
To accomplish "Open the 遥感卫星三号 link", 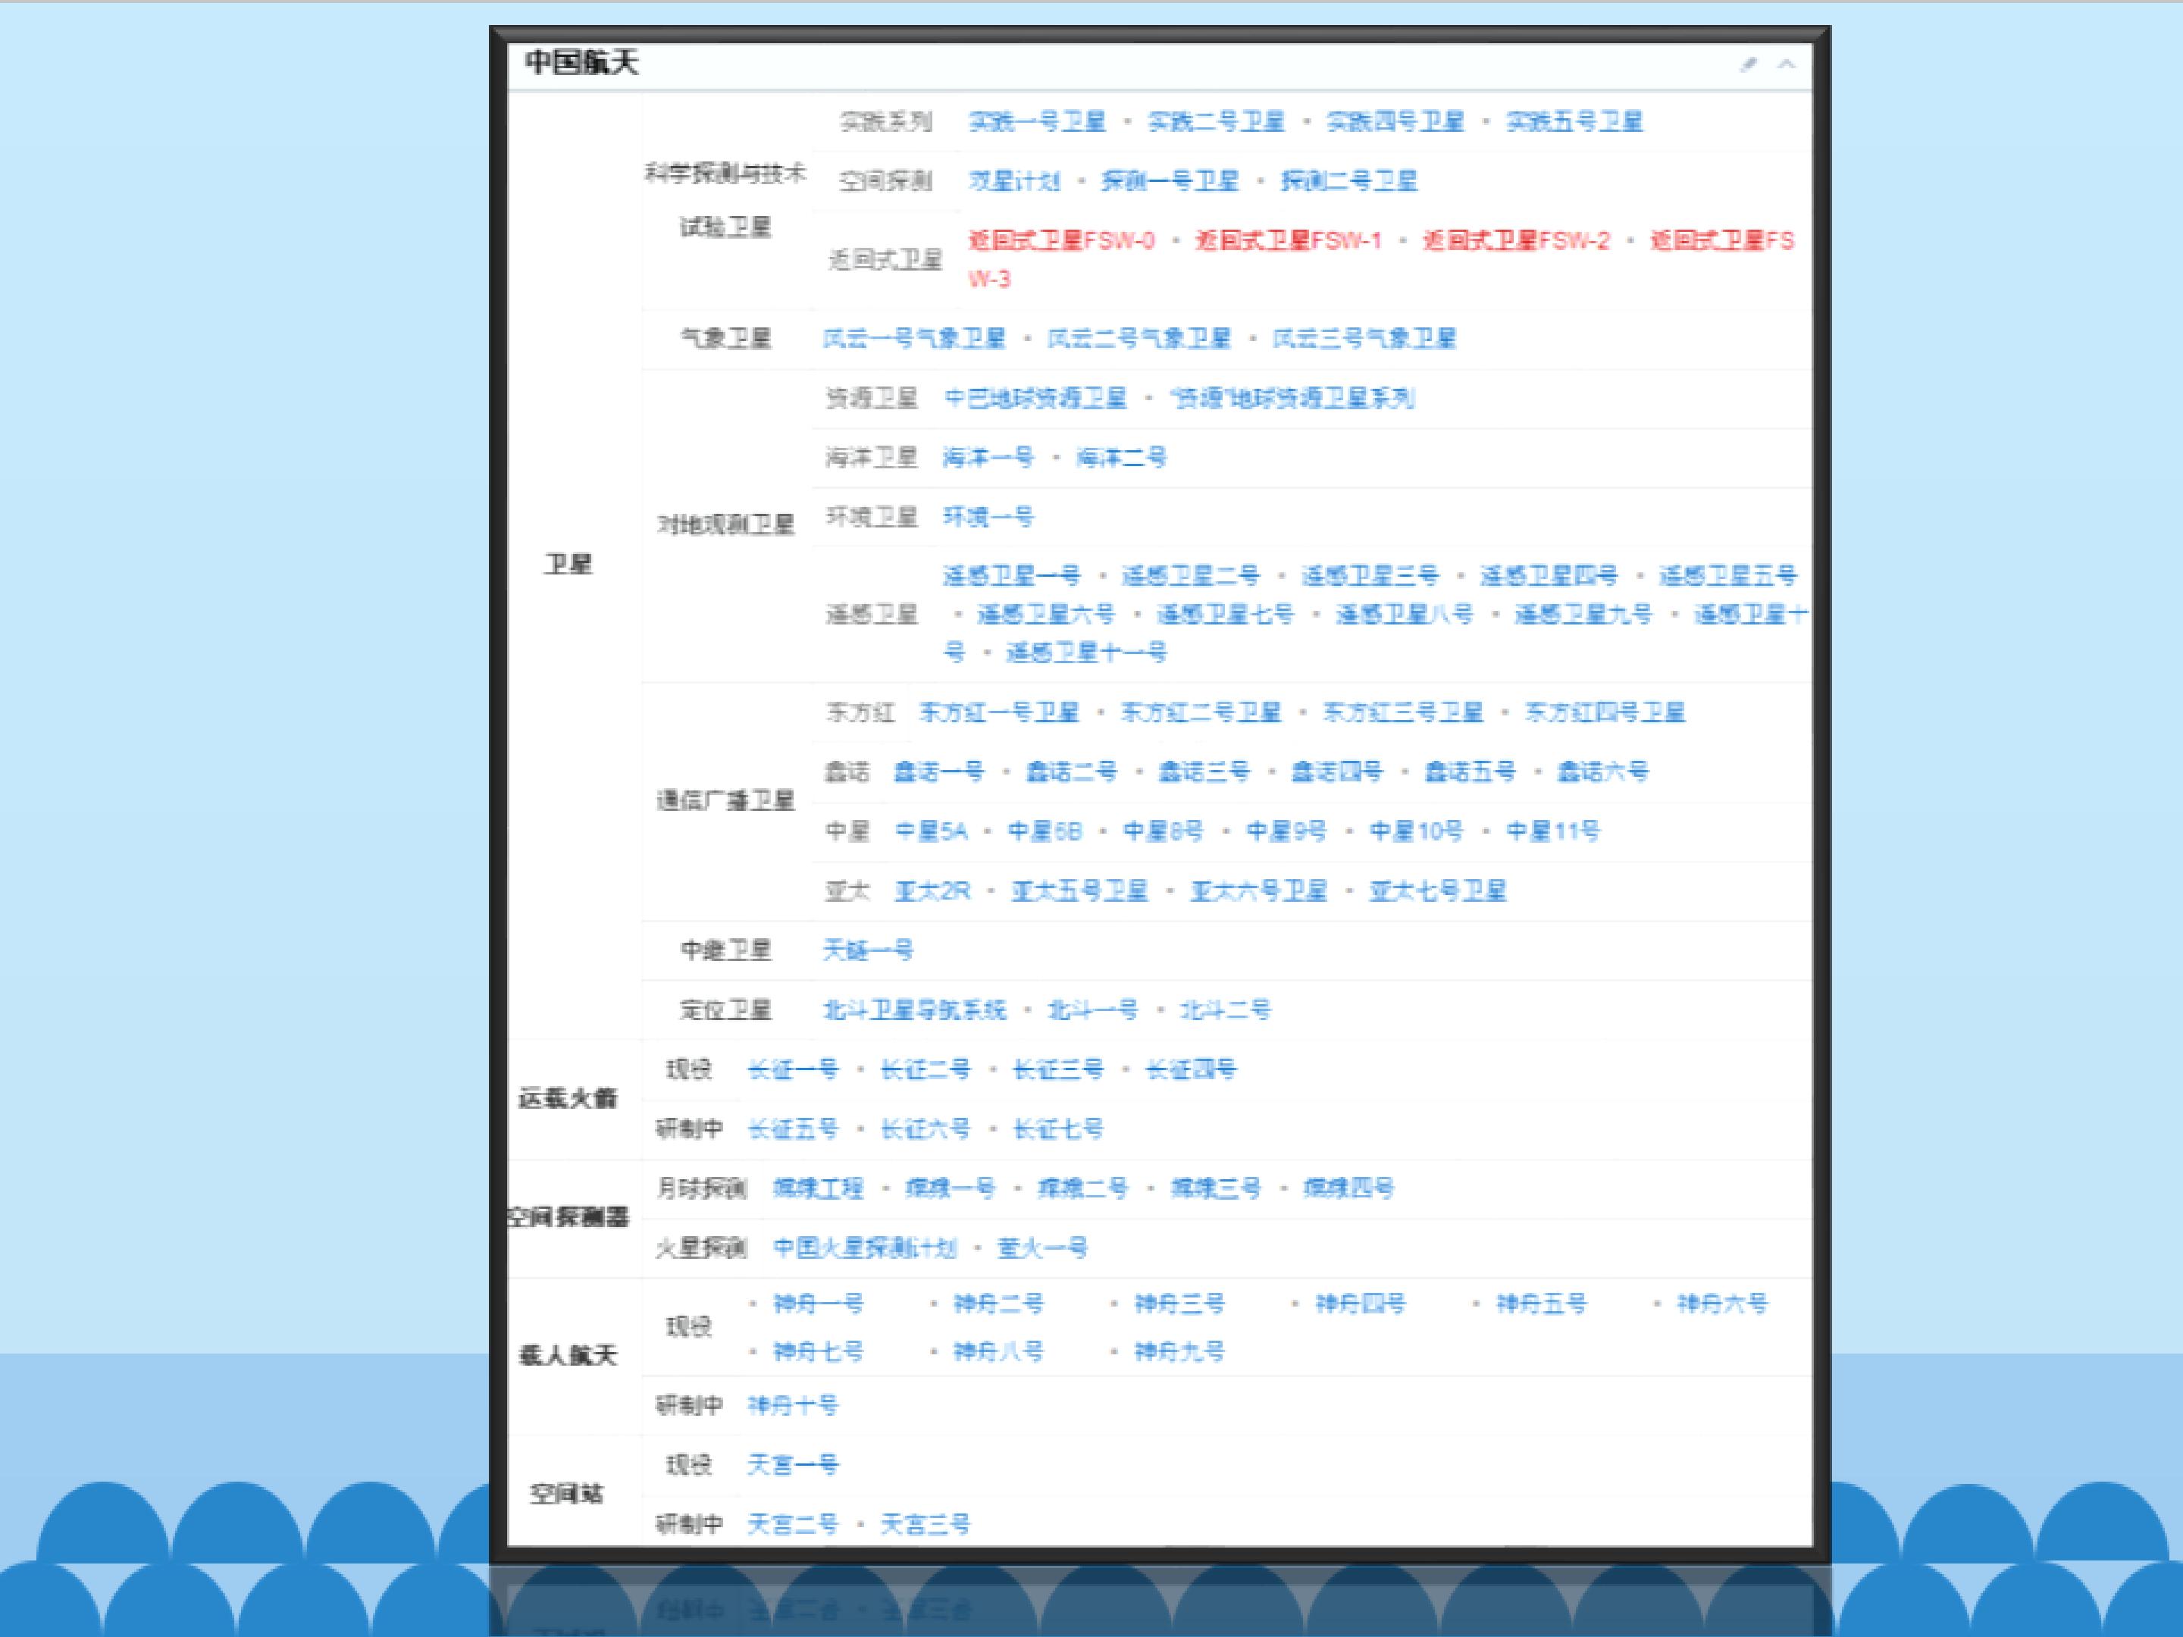I will (x=1370, y=576).
